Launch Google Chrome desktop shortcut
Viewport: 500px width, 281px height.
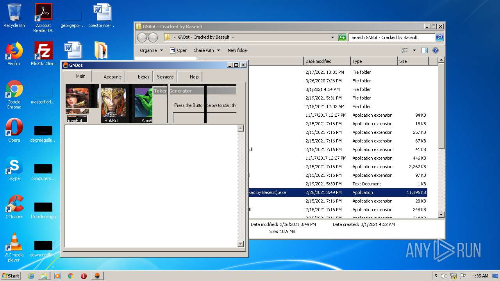coord(14,94)
